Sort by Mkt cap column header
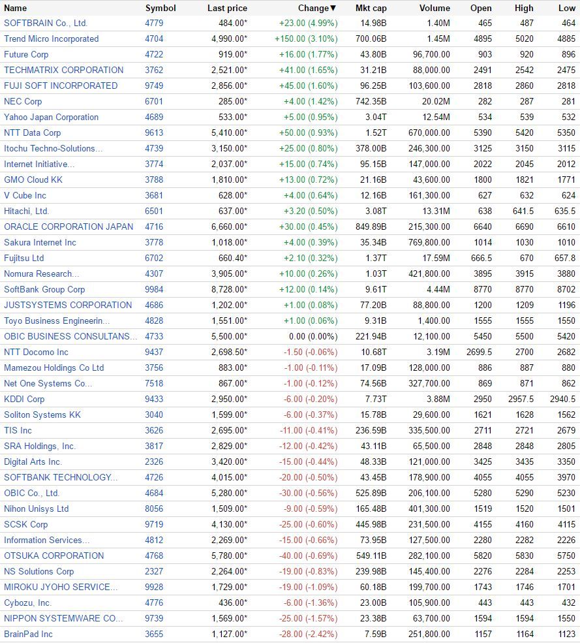The height and width of the screenshot is (643, 580). click(x=371, y=8)
